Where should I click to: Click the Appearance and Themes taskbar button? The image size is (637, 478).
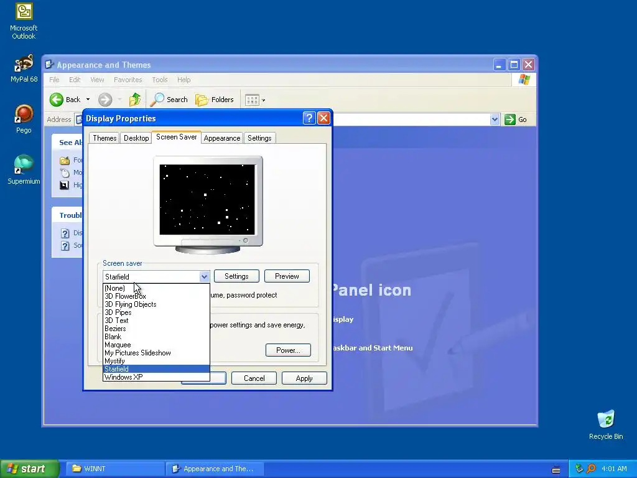[x=215, y=469]
